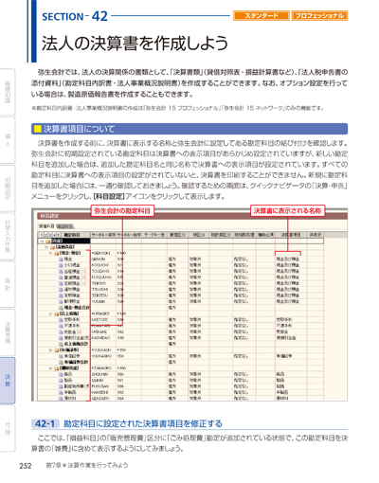Switch to the 貸借科目 tab
379x483 pixels.
46,226
